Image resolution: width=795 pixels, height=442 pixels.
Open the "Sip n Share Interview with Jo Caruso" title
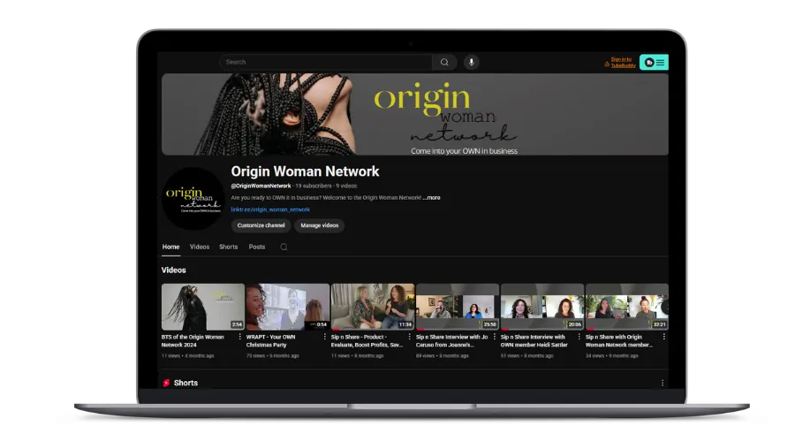click(x=451, y=341)
